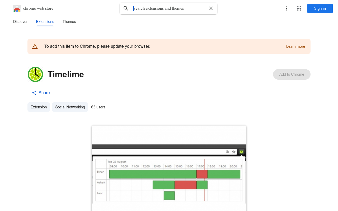The height and width of the screenshot is (211, 338).
Task: Click the search magnifier icon
Action: (126, 8)
